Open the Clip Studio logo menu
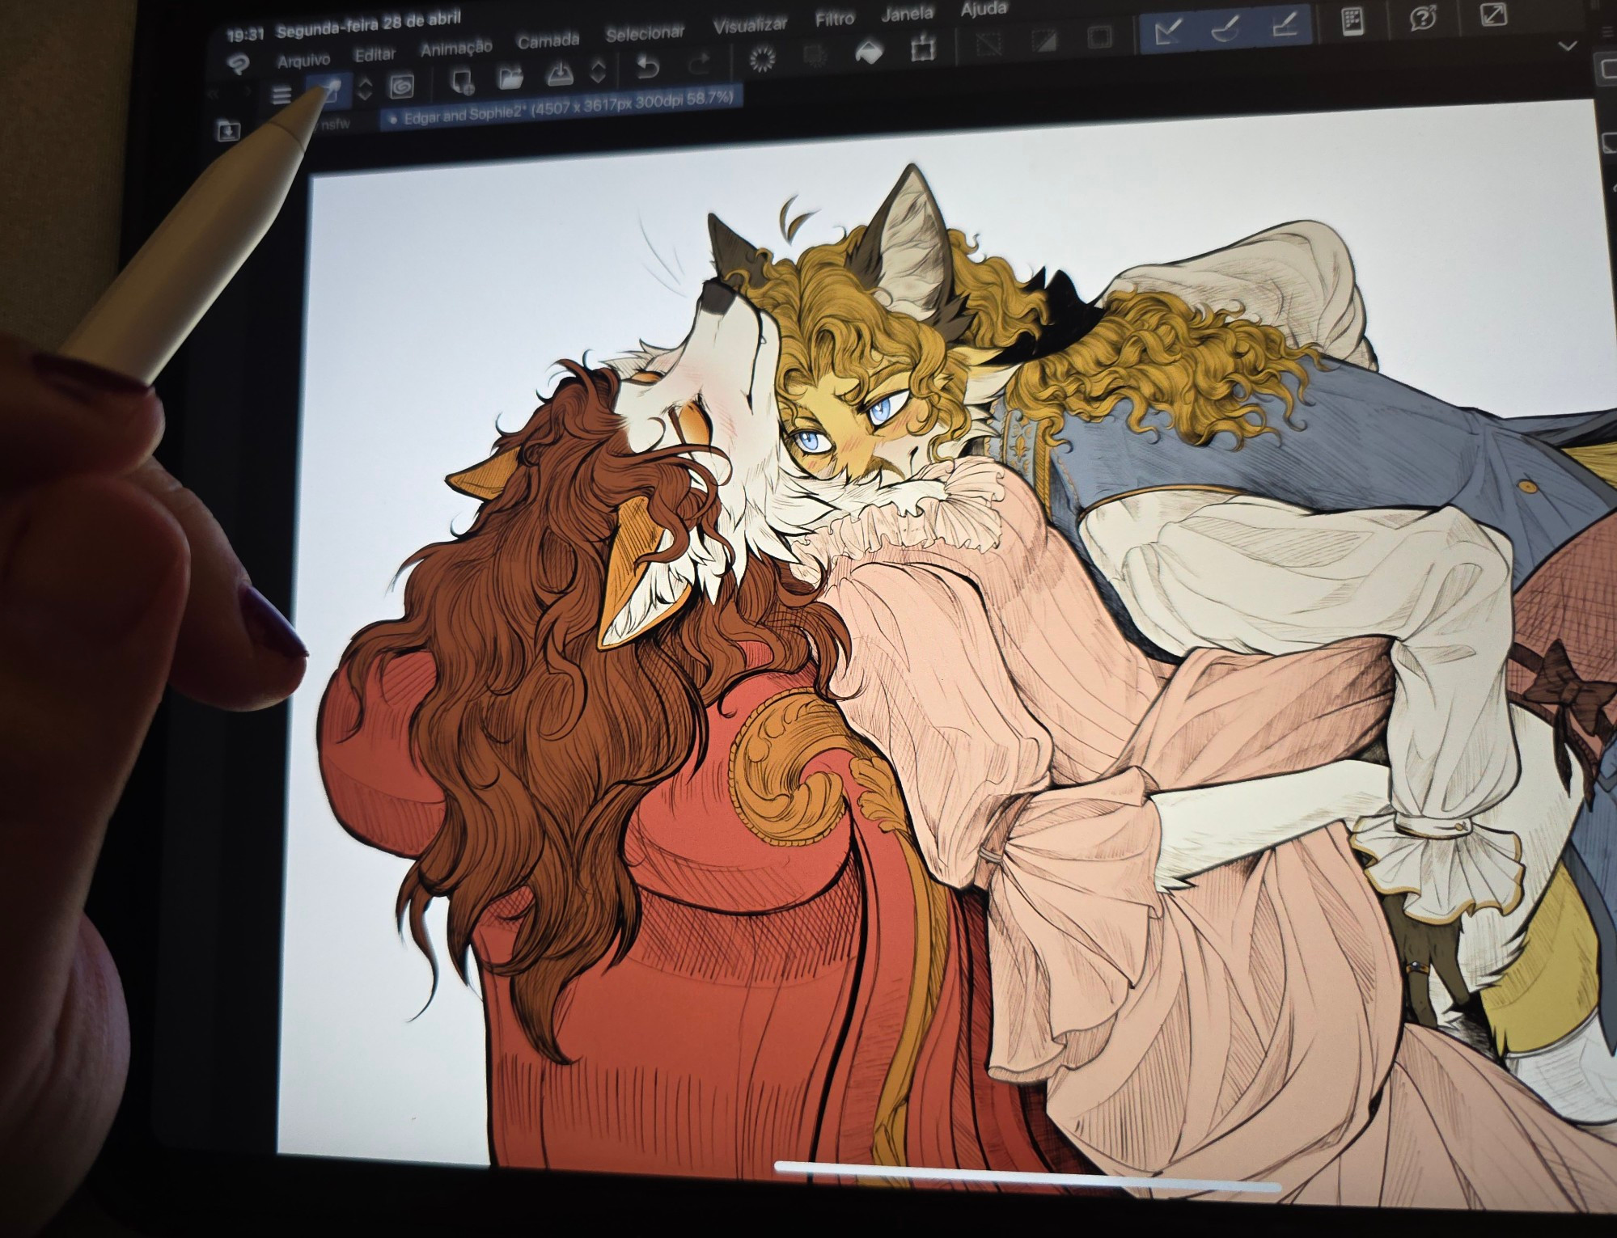The image size is (1617, 1238). pos(238,65)
